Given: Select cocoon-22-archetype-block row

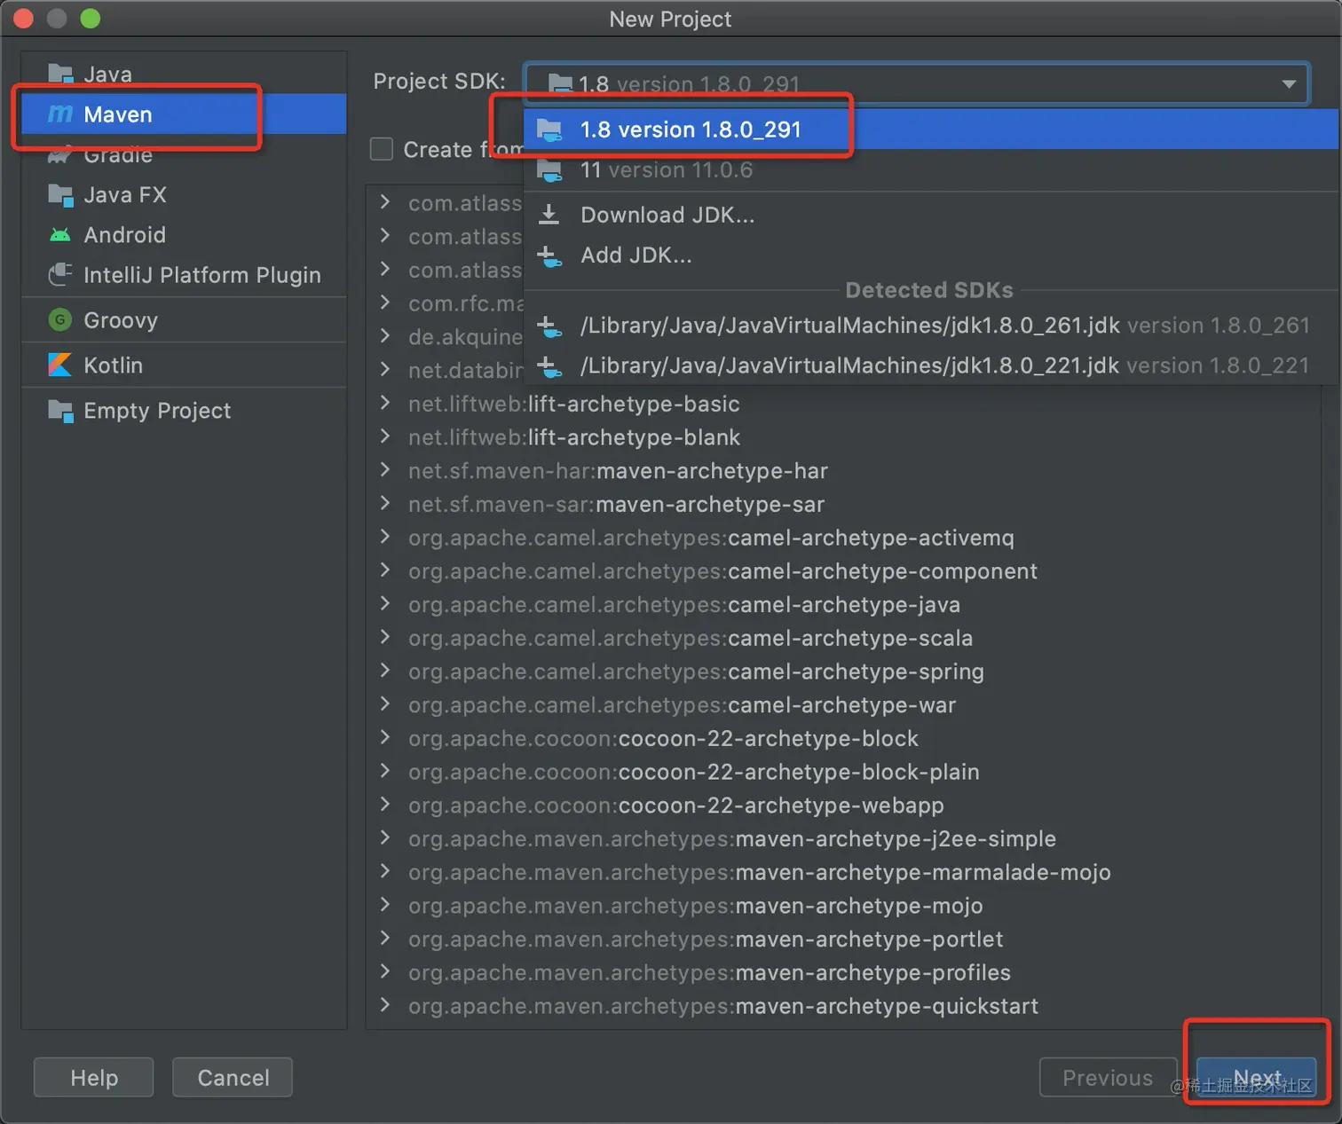Looking at the screenshot, I should [x=843, y=738].
